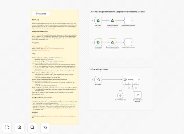Open the Download updated file node
The height and width of the screenshot is (134, 184).
(x=112, y=42)
